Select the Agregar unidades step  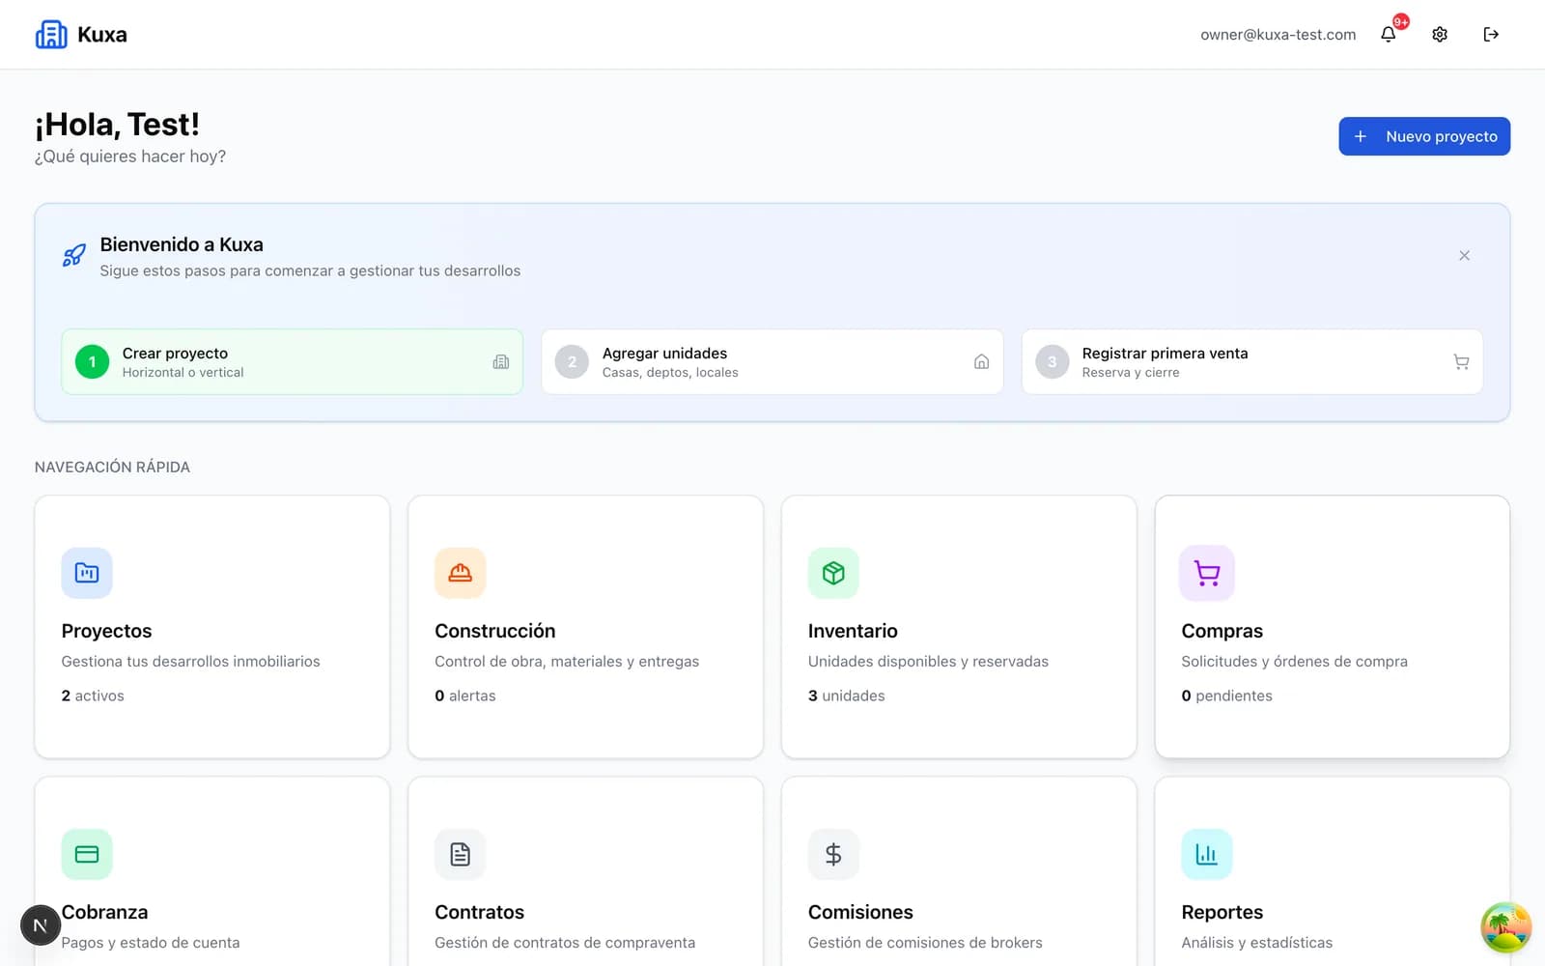(772, 362)
